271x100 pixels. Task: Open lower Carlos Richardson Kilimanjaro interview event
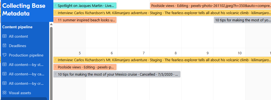click(x=162, y=60)
